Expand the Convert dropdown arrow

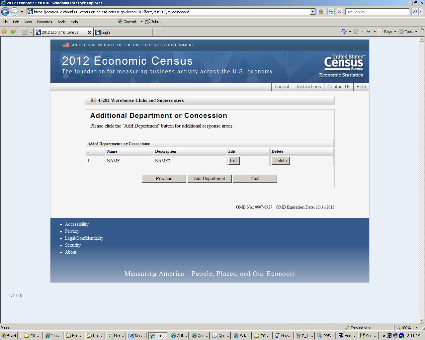pyautogui.click(x=141, y=22)
